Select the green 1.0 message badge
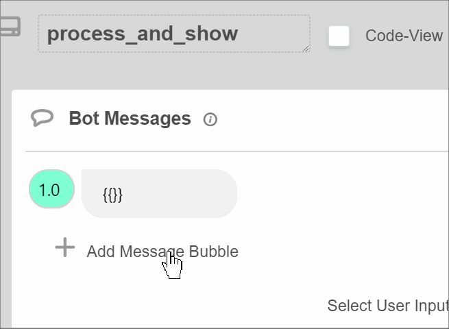This screenshot has height=329, width=449. pyautogui.click(x=51, y=189)
